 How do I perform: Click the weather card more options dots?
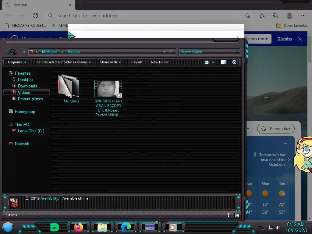285,143
